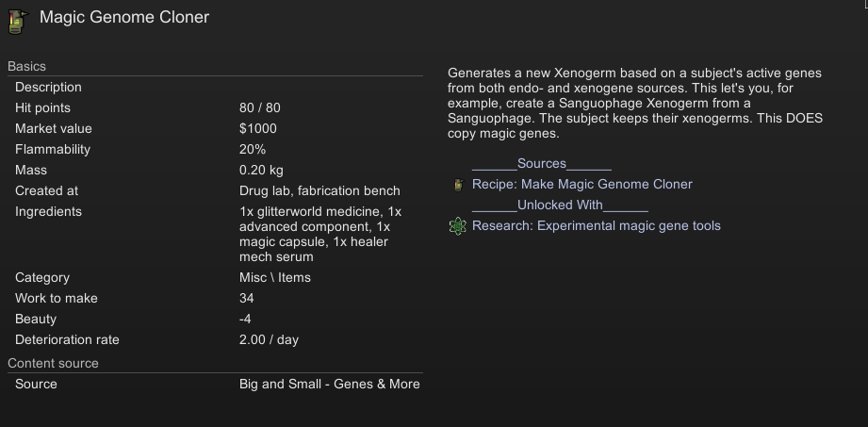Click the Magic Genome Cloner item icon
Viewport: 868px width, 427px height.
click(18, 21)
